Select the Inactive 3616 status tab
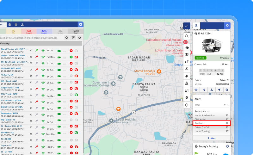This screenshot has height=155, width=253. (44, 31)
